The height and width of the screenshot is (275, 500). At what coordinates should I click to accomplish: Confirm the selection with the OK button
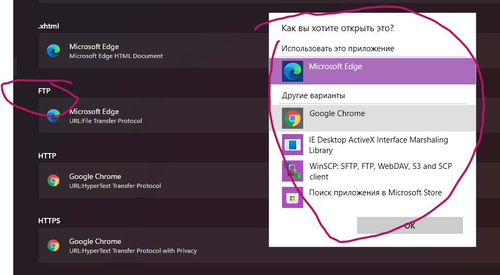click(410, 225)
